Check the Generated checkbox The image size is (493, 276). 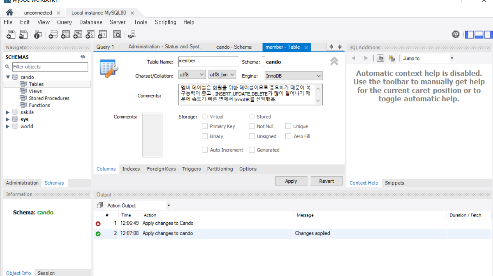[x=252, y=150]
